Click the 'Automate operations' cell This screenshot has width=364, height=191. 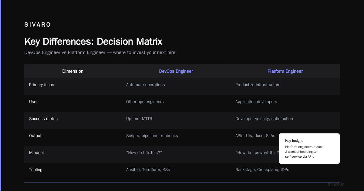(146, 85)
